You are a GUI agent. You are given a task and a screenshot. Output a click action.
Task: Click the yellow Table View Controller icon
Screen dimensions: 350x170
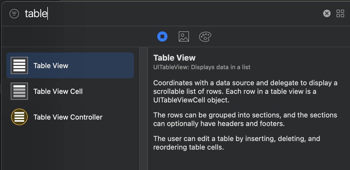tap(19, 117)
